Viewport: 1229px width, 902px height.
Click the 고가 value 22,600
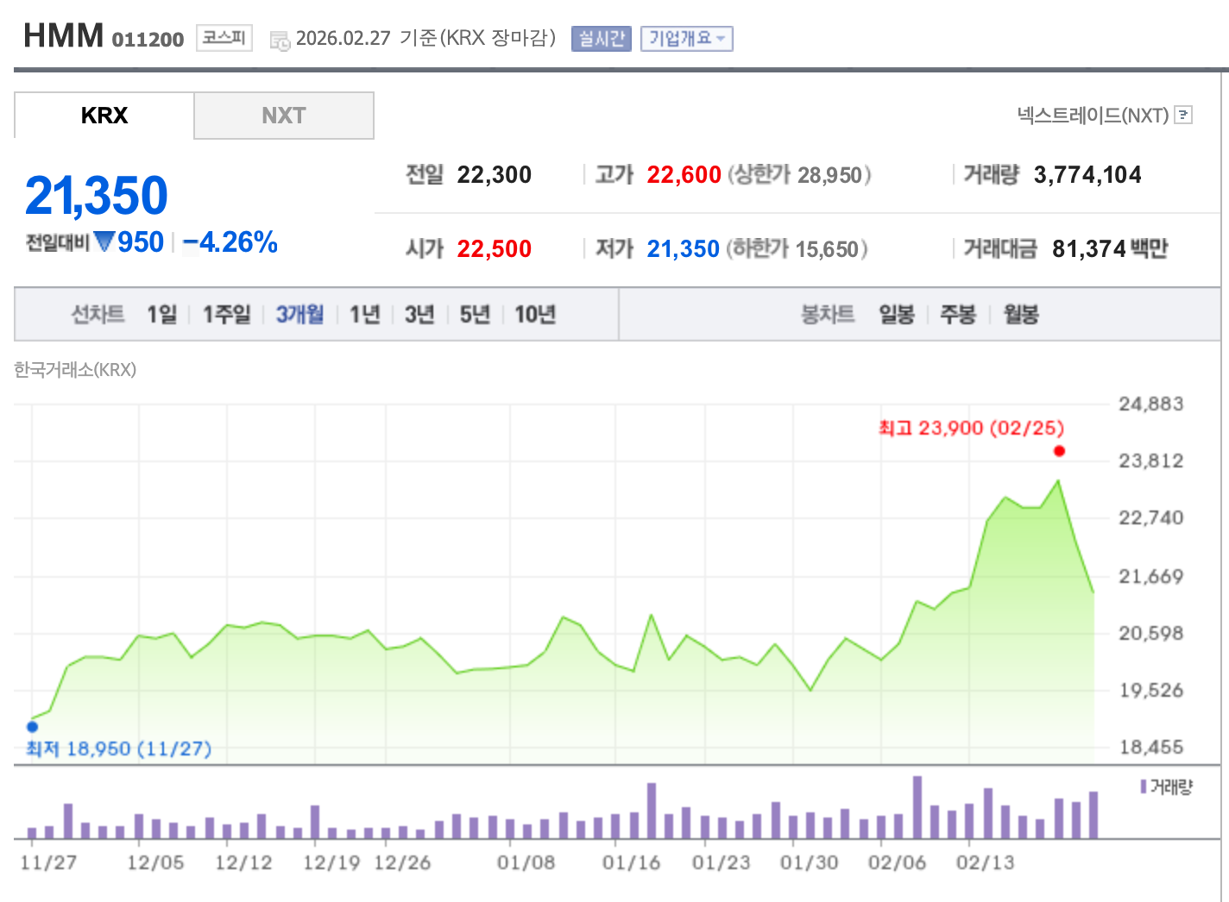684,175
